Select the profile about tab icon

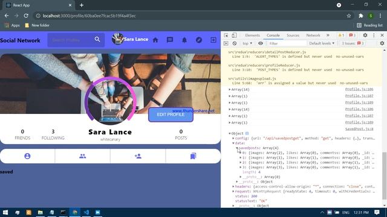click(27, 156)
